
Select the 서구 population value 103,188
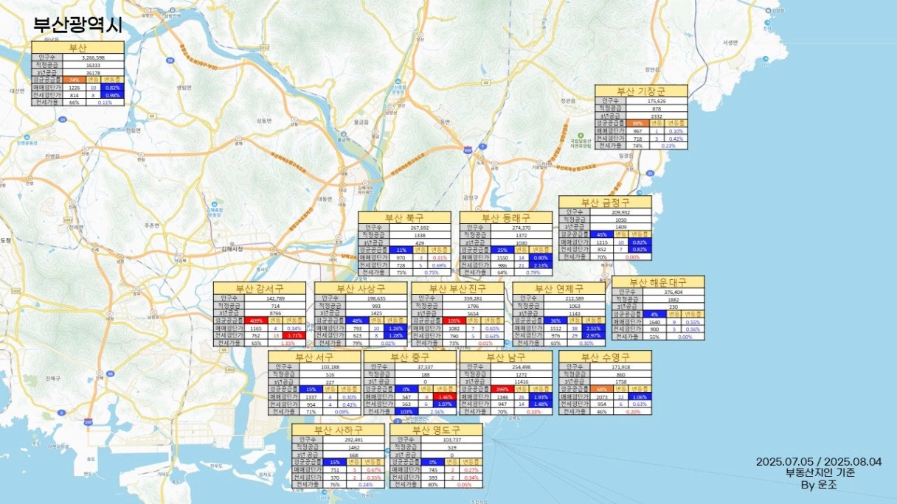click(x=329, y=367)
